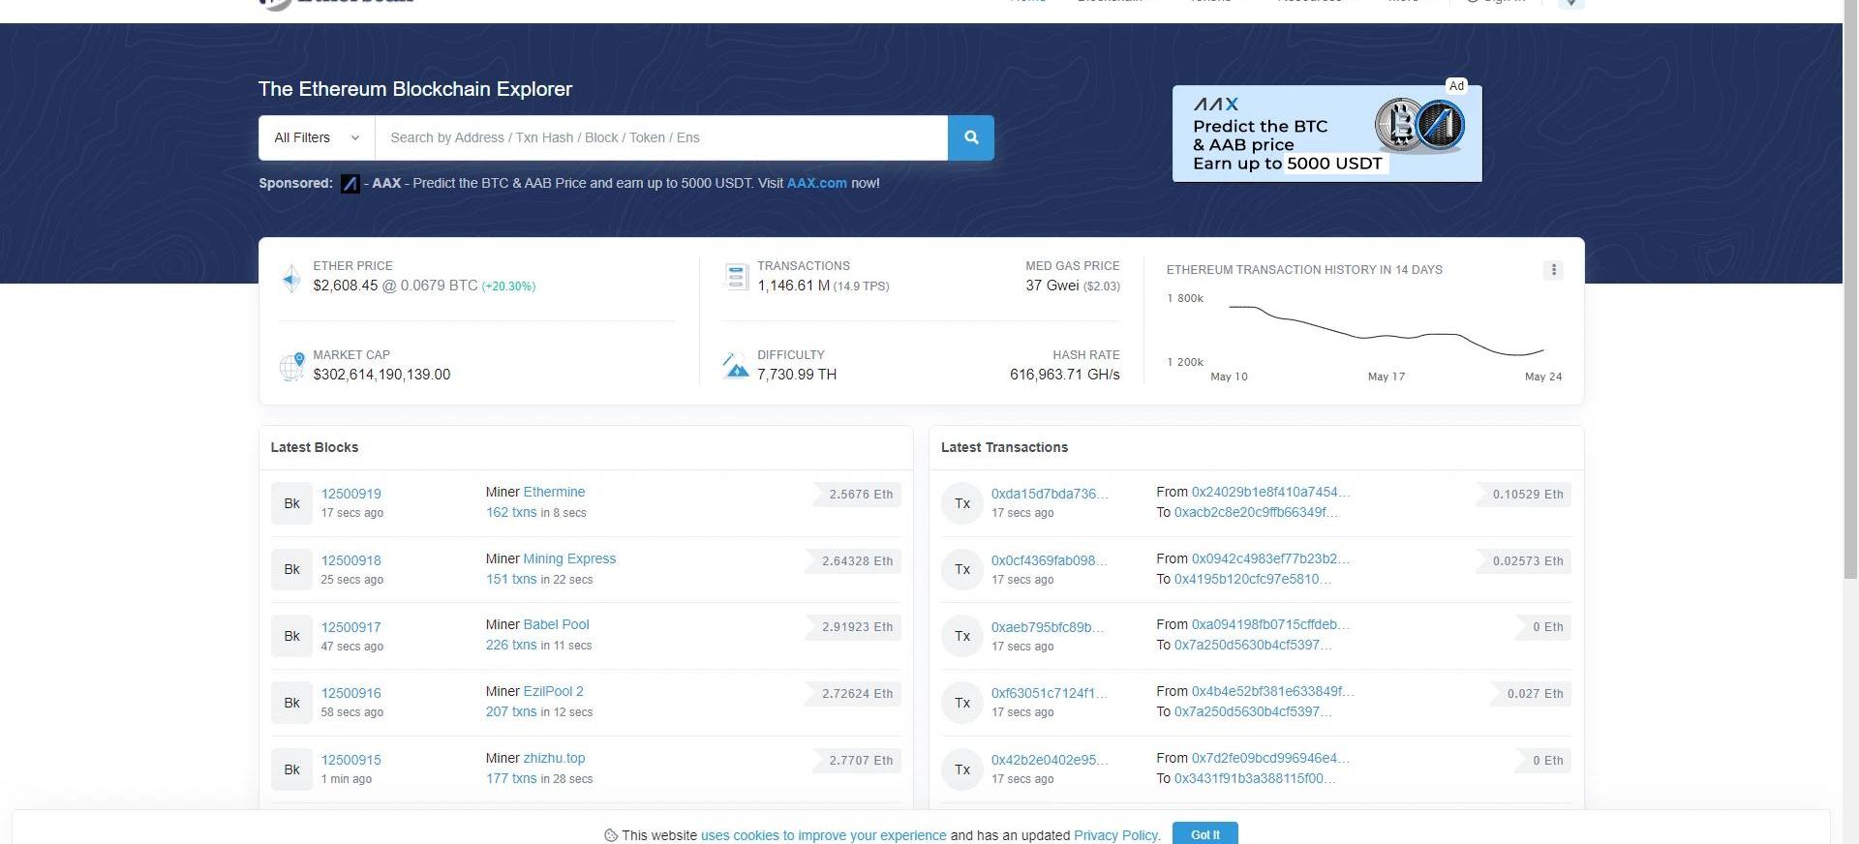Screen dimensions: 1859x844
Task: Click the transactions server icon
Action: (x=736, y=277)
